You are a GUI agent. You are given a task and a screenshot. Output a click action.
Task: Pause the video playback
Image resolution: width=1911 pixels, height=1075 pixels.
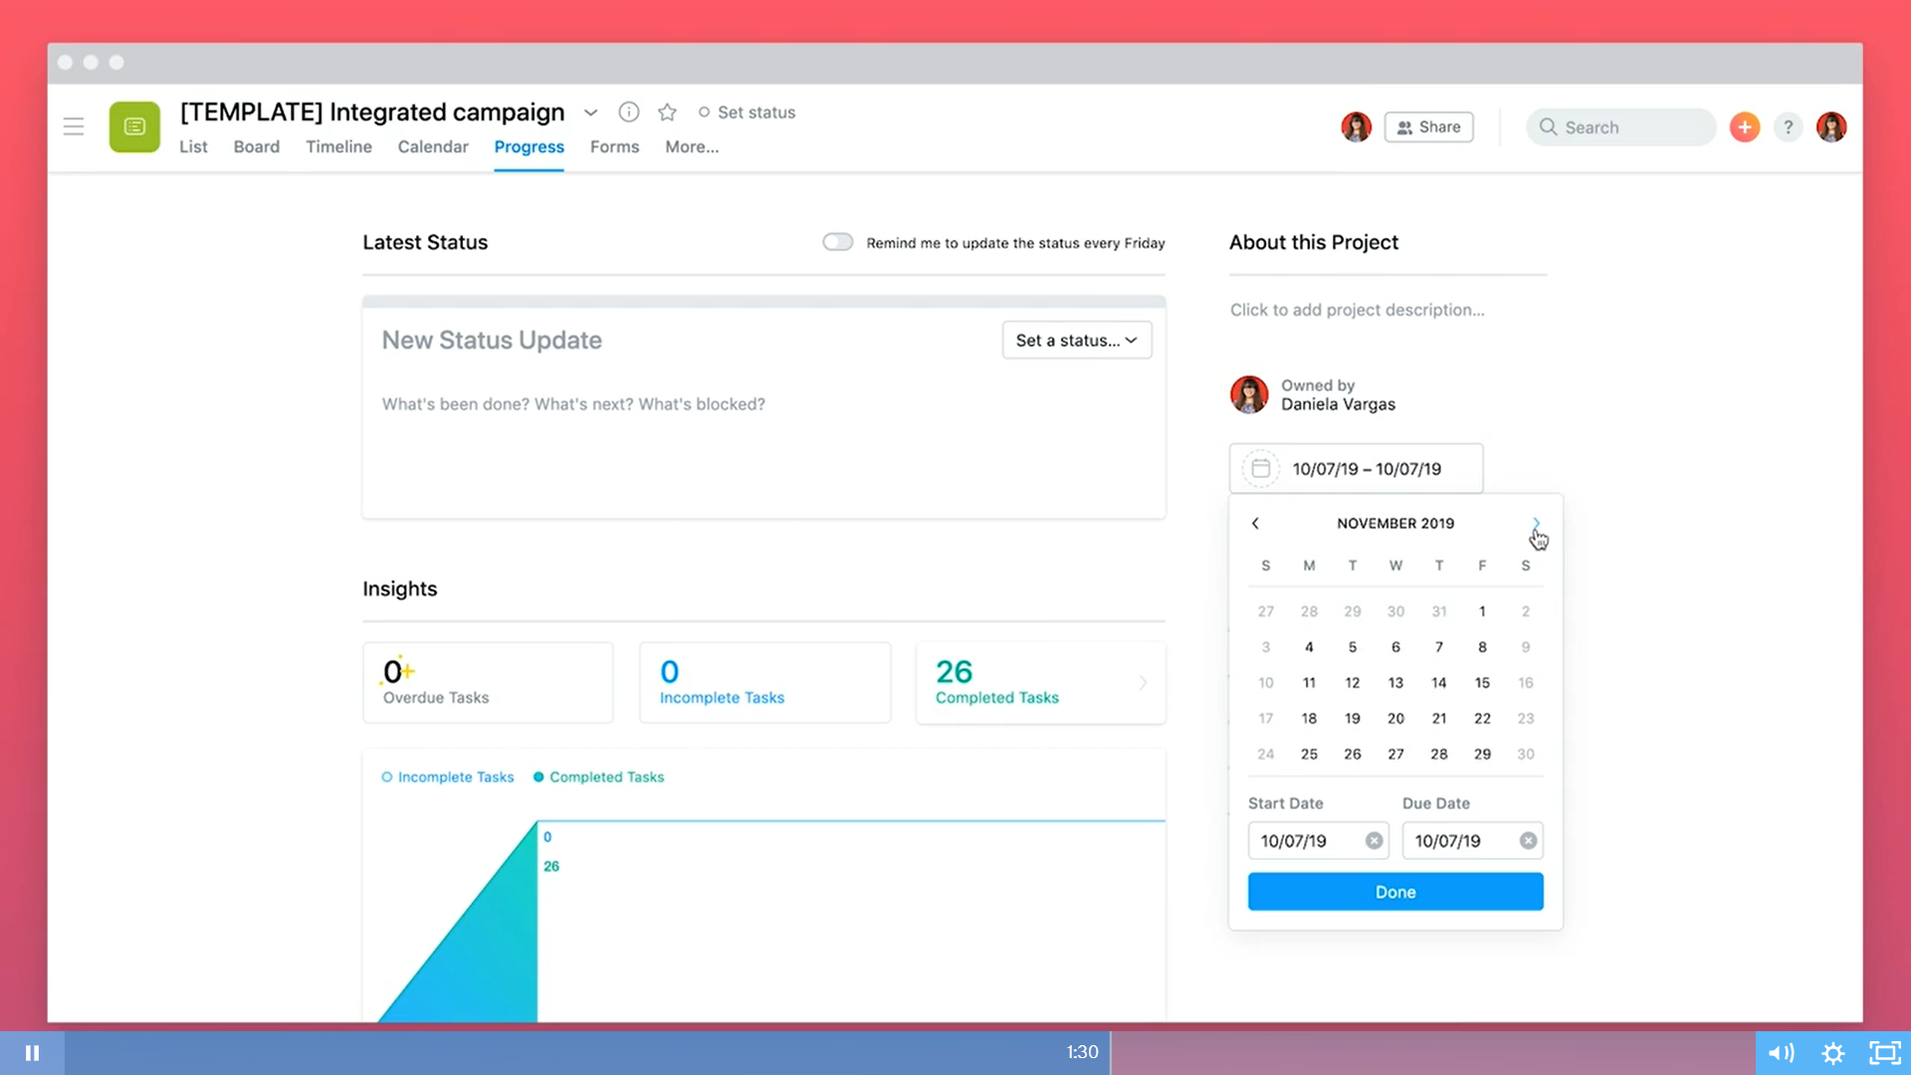pos(32,1052)
